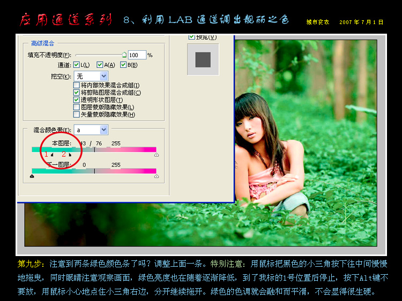The image size is (402, 301).
Task: Click the 高级混合 section label
Action: (x=42, y=43)
